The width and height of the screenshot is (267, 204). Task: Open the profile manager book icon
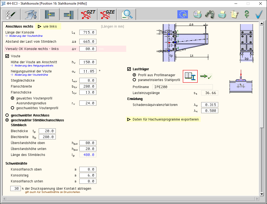[x=190, y=76]
